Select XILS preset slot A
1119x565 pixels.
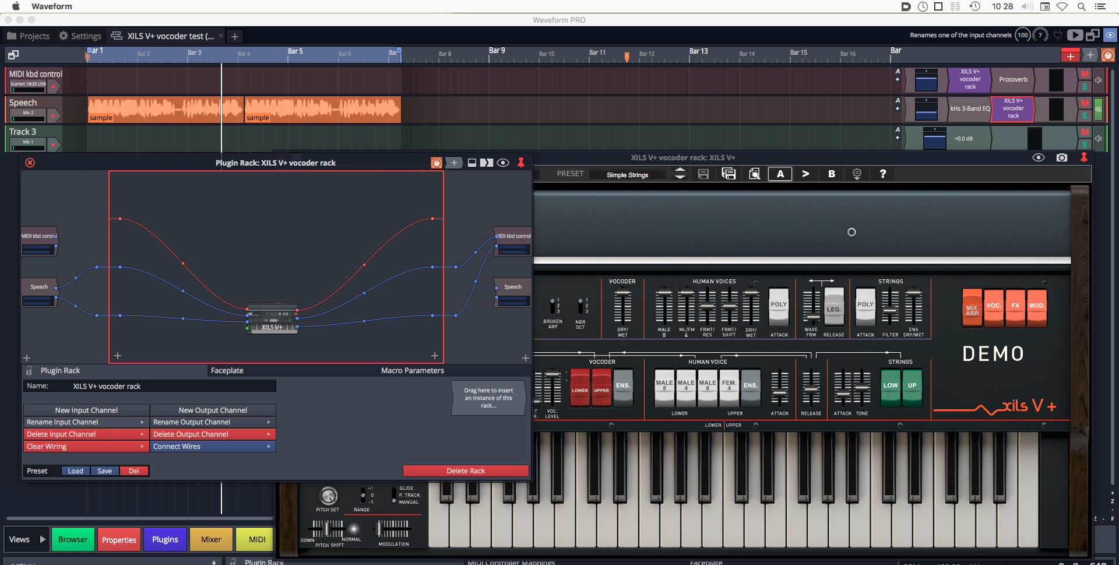pos(780,174)
